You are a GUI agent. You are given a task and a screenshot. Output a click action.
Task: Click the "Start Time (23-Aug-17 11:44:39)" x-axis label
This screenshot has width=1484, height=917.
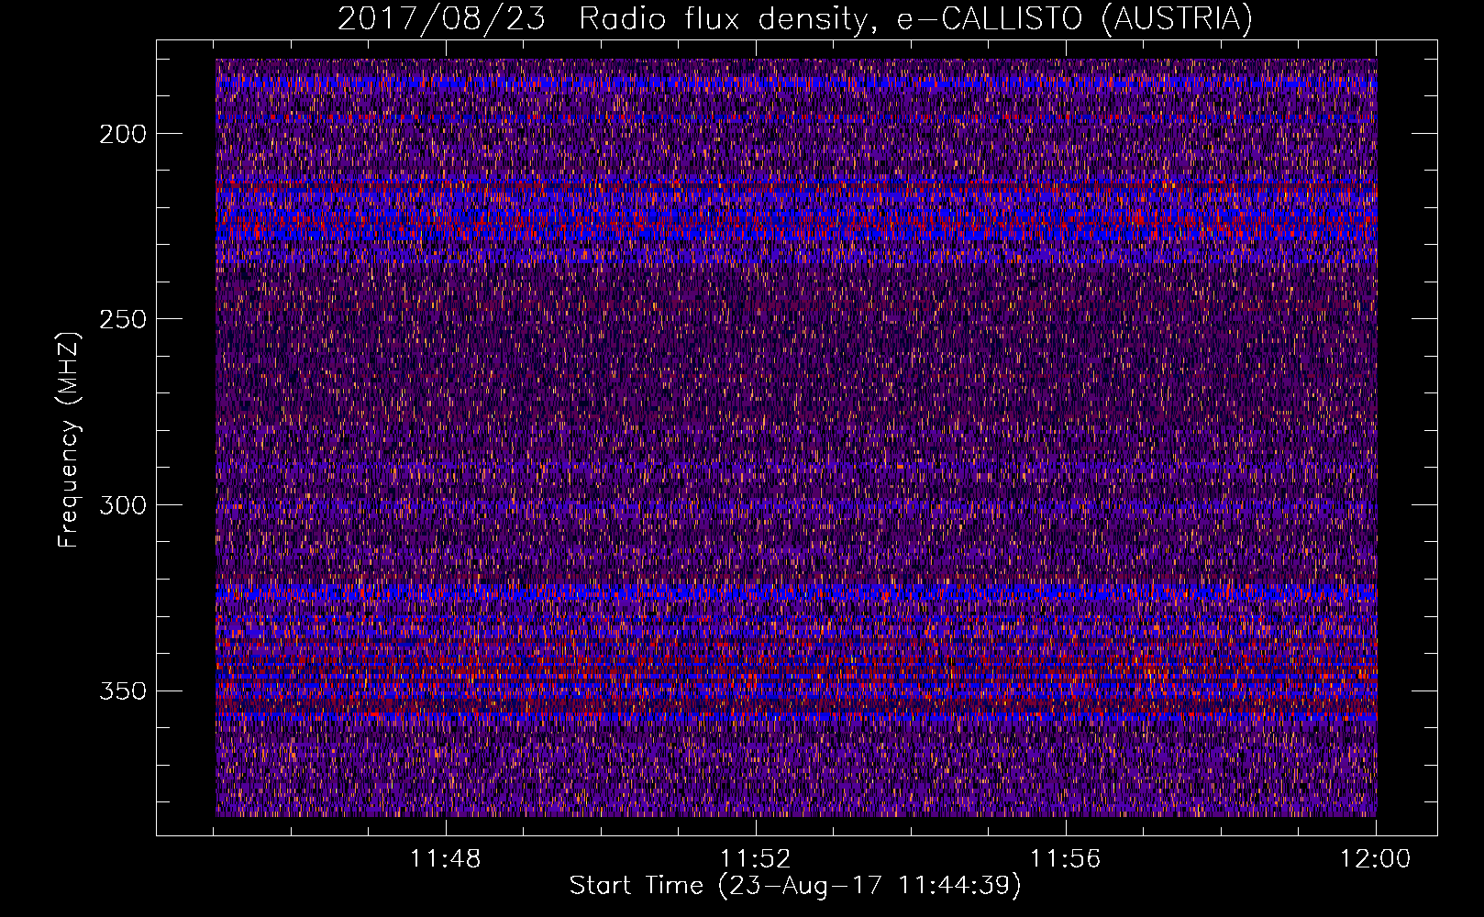pos(795,886)
